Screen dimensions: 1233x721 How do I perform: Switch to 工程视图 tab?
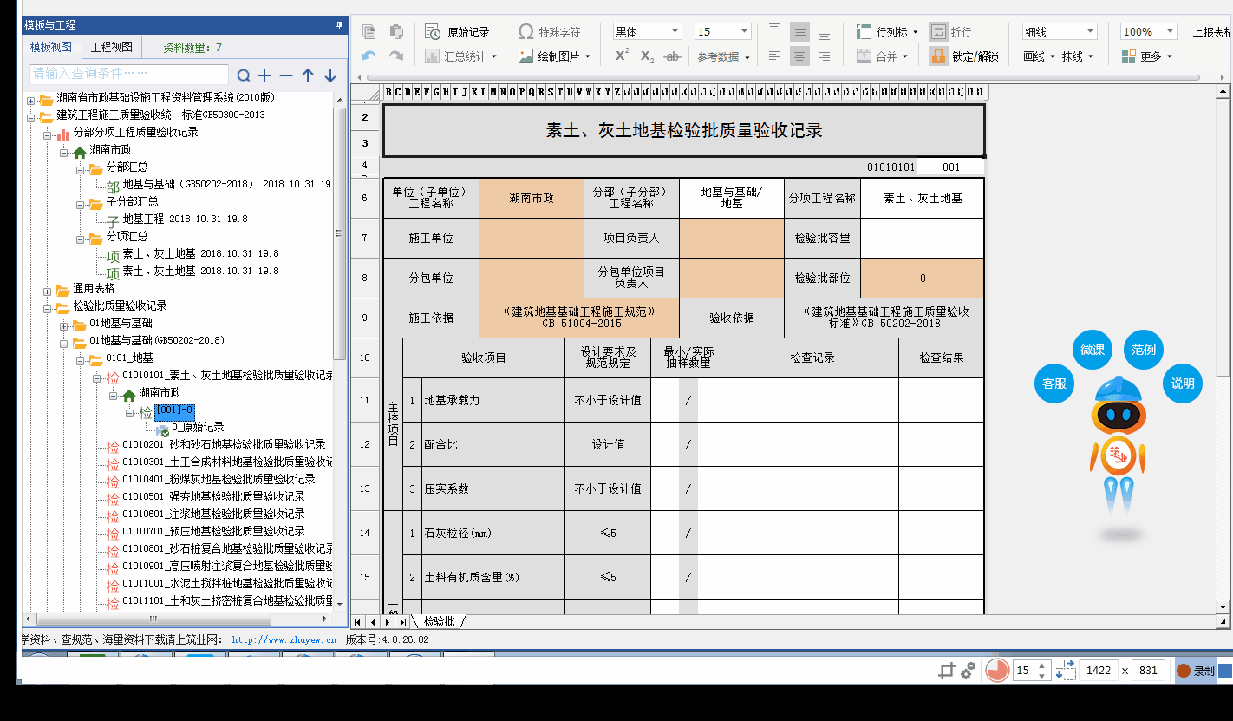[112, 47]
